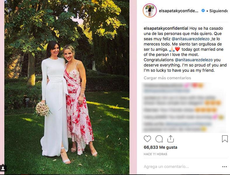Save post with the bookmark icon
The image size is (230, 175).
225,139
